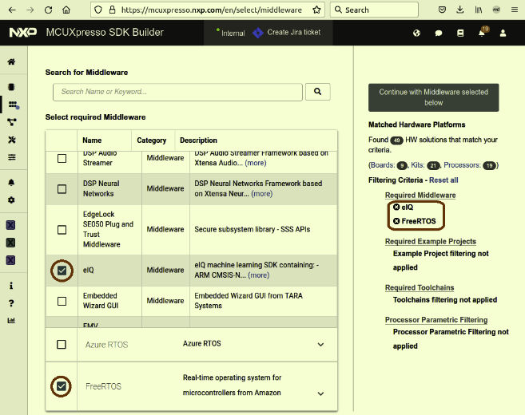Open the home icon in the left sidebar
Viewport: 525px width, 415px height.
tap(11, 62)
